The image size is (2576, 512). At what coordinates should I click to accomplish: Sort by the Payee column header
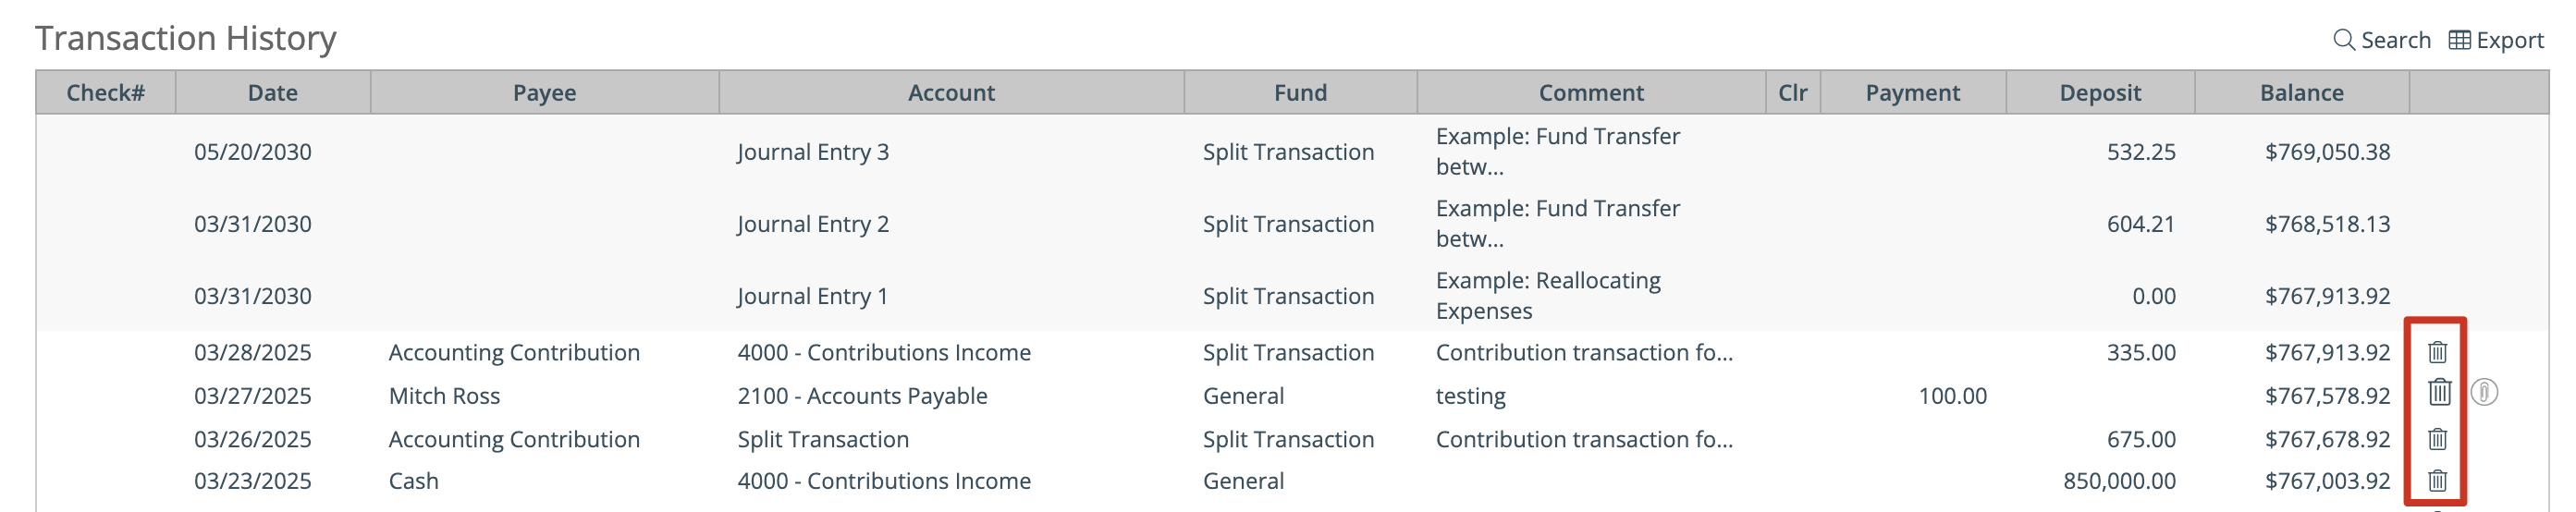pyautogui.click(x=544, y=93)
